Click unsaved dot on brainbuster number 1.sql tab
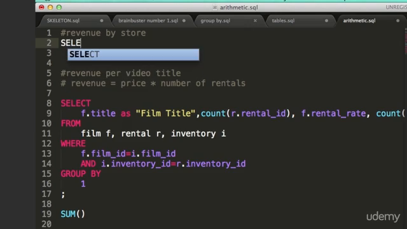The image size is (407, 229). 184,20
